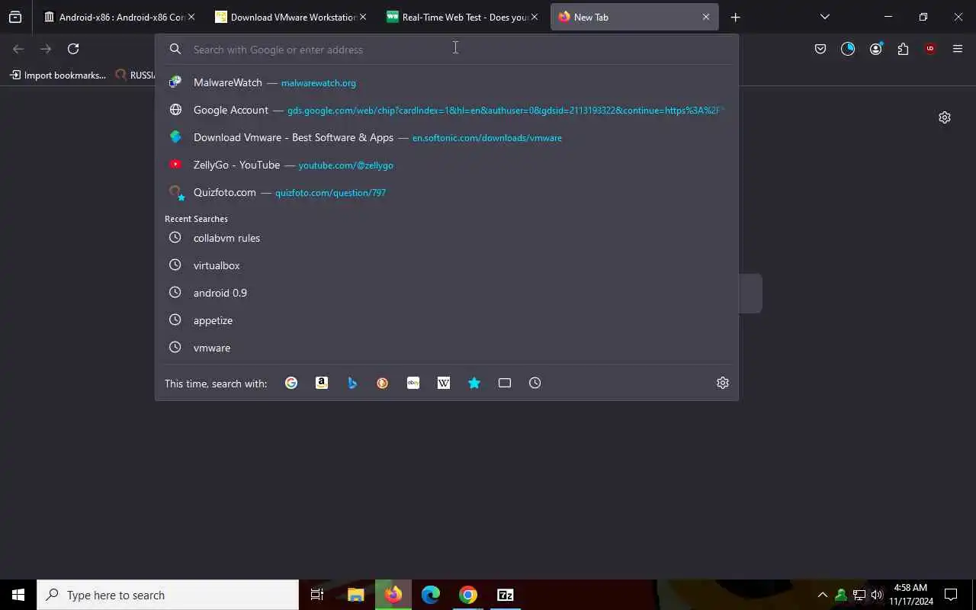Search this time with Amazon icon
This screenshot has width=976, height=610.
322,383
